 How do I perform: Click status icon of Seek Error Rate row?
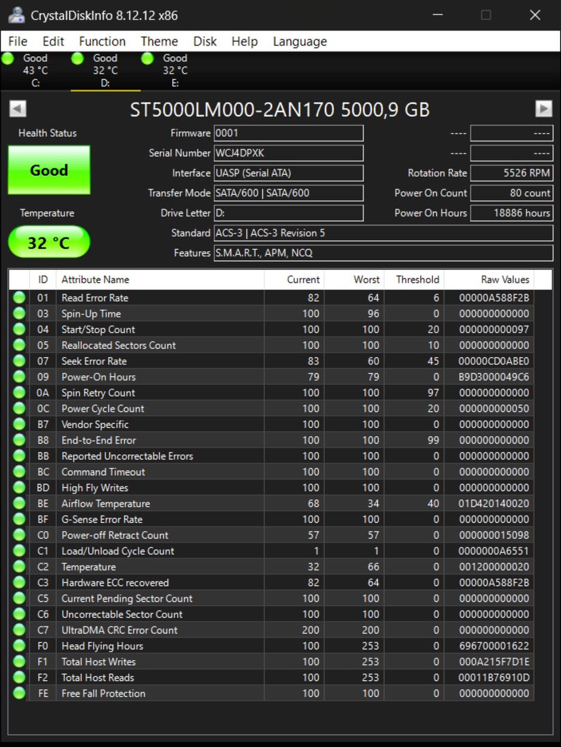point(19,361)
